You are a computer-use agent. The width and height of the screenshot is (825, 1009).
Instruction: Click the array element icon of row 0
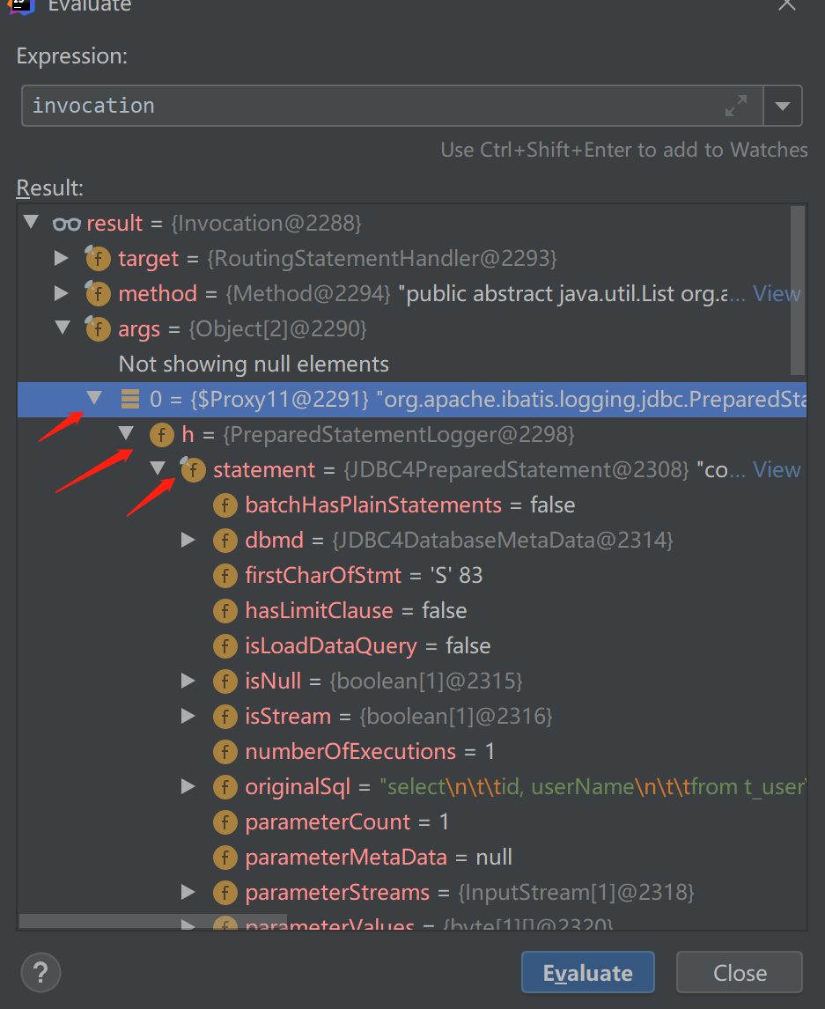(x=130, y=399)
